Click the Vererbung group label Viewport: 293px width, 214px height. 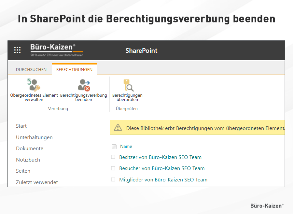pyautogui.click(x=58, y=108)
